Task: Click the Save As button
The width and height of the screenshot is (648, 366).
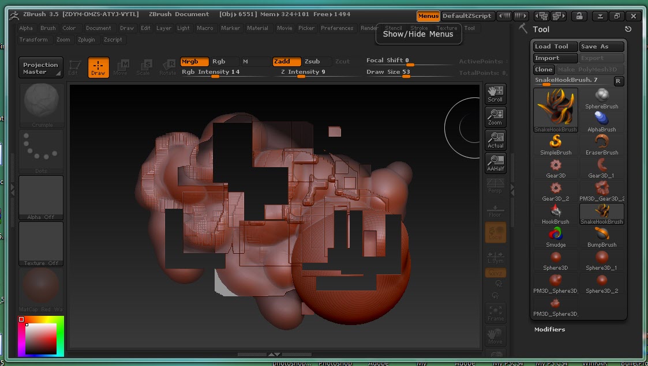Action: pyautogui.click(x=602, y=47)
